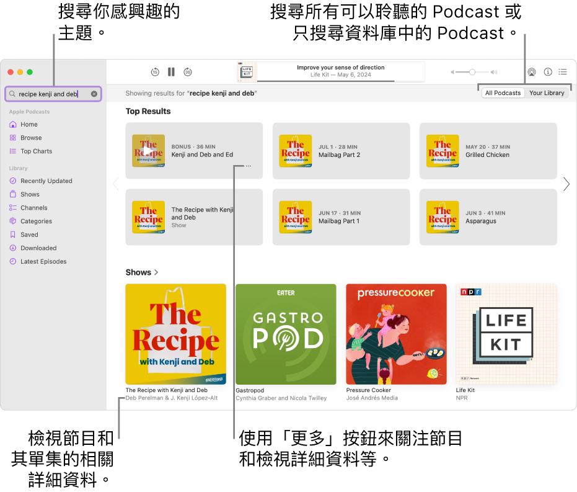Open The Recipe with Kenji and Deb show artwork
577x492 pixels.
pyautogui.click(x=175, y=334)
